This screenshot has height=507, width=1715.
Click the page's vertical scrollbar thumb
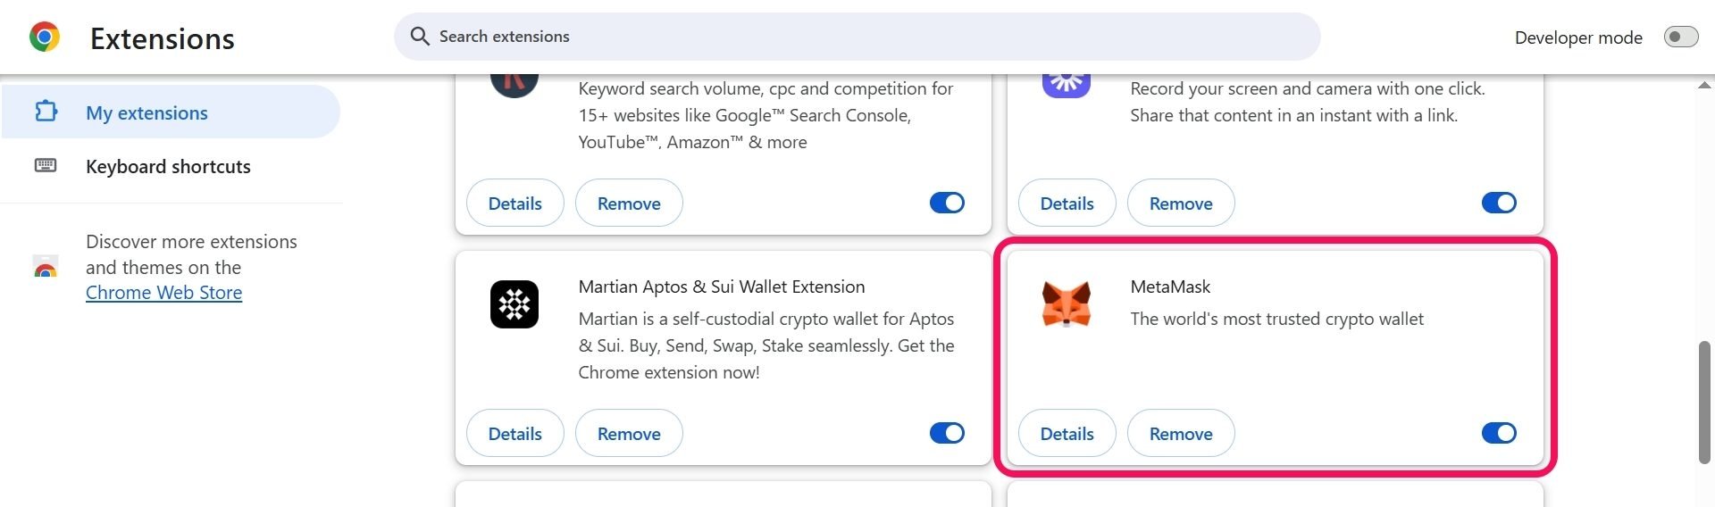[x=1704, y=402]
